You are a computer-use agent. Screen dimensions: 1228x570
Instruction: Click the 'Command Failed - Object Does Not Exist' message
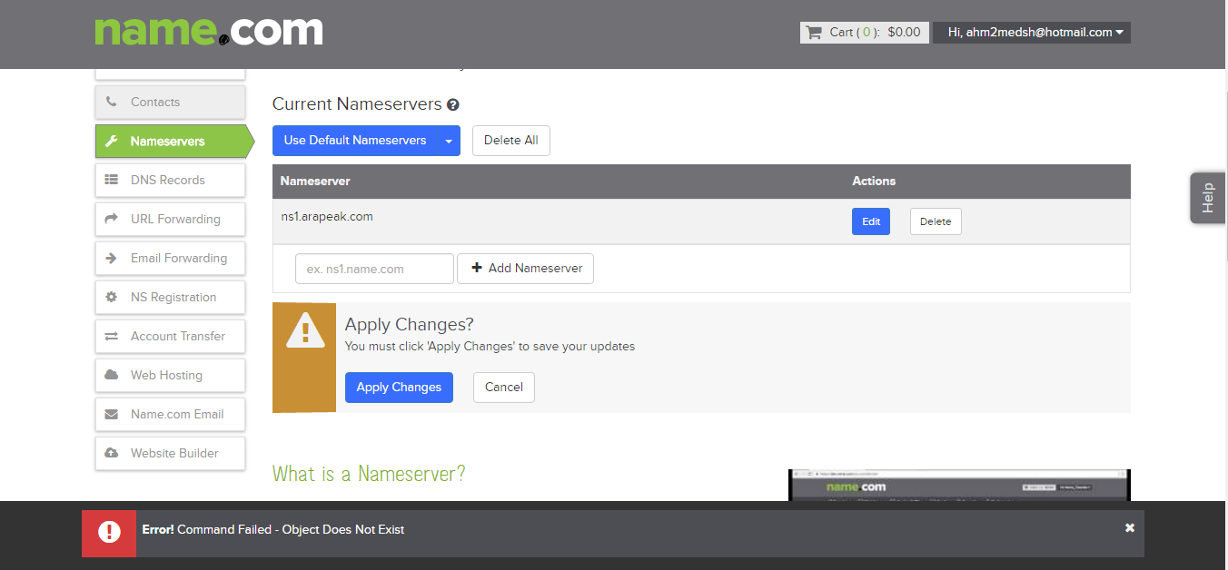tap(291, 529)
